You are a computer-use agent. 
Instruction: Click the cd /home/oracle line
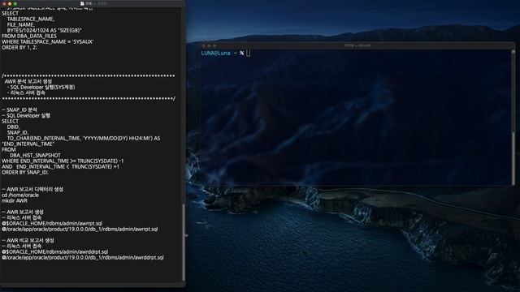[20, 195]
